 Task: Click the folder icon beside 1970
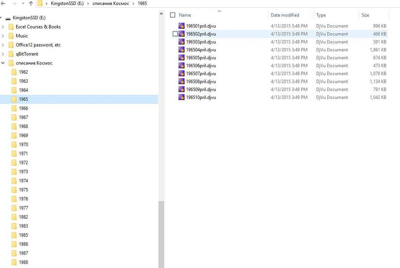14,144
